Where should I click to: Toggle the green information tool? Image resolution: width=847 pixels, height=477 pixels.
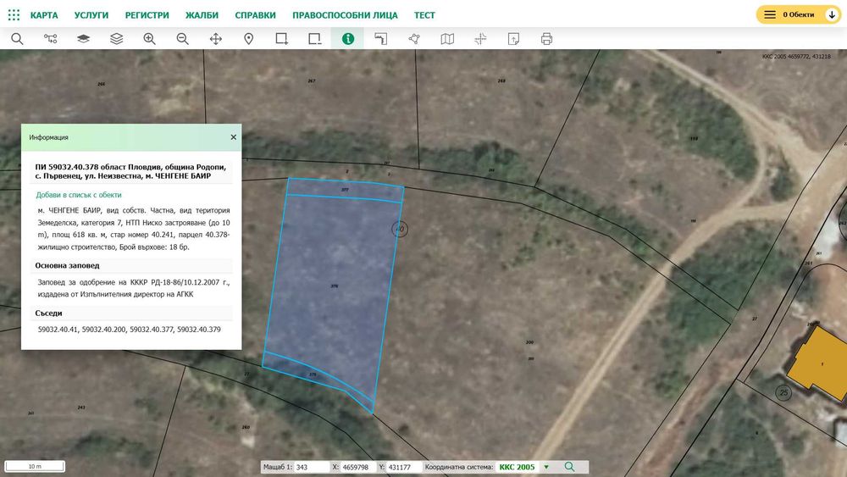(x=348, y=39)
